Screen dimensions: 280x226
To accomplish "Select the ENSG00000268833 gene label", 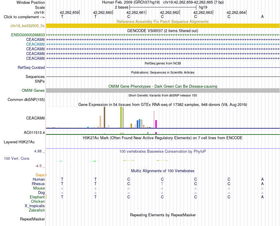I will [x=28, y=35].
